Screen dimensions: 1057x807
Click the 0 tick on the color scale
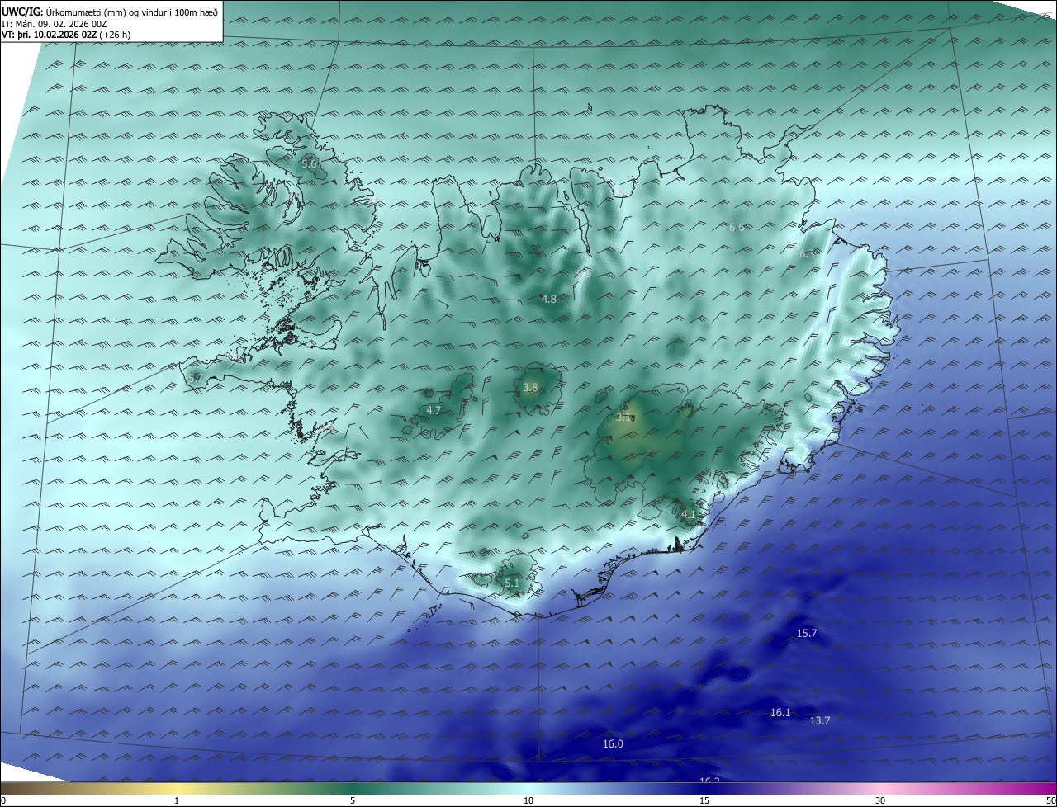click(x=3, y=800)
